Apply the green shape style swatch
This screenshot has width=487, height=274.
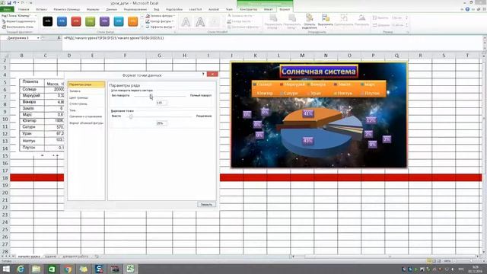pyautogui.click(x=90, y=21)
